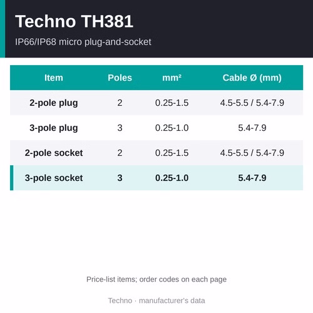Viewport: 313px width, 313px height.
Task: Click the 3-pole plug 0.25-1.0 value
Action: click(172, 128)
